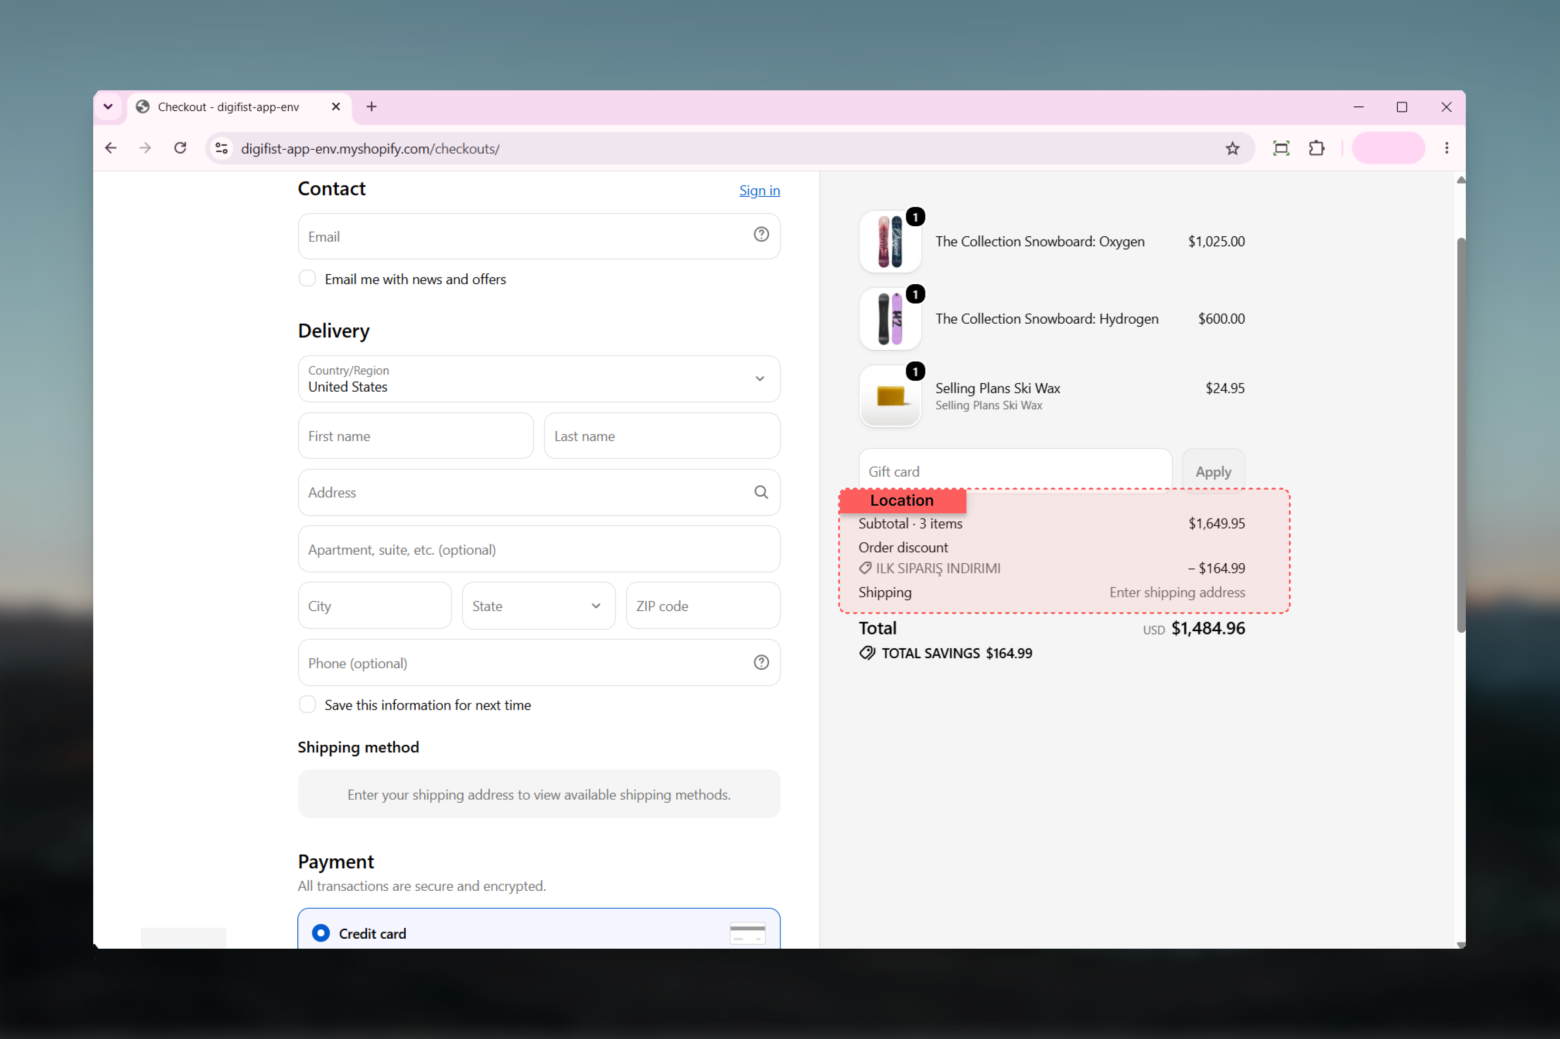The width and height of the screenshot is (1560, 1039).
Task: Open the tab search chevron
Action: point(108,106)
